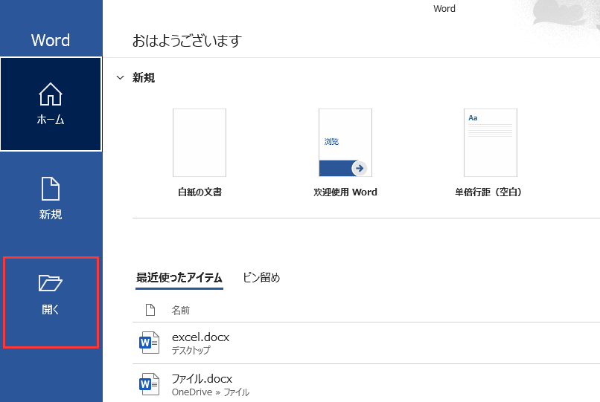Click the デスクトップ location under excel.docx
Viewport: 600px width, 402px height.
pos(191,350)
